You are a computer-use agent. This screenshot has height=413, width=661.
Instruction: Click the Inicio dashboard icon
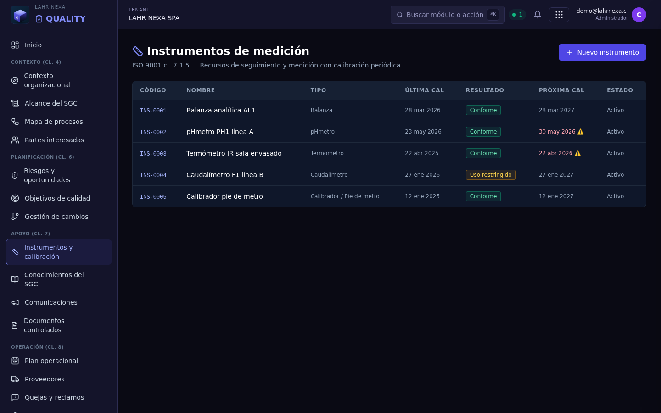pos(15,45)
